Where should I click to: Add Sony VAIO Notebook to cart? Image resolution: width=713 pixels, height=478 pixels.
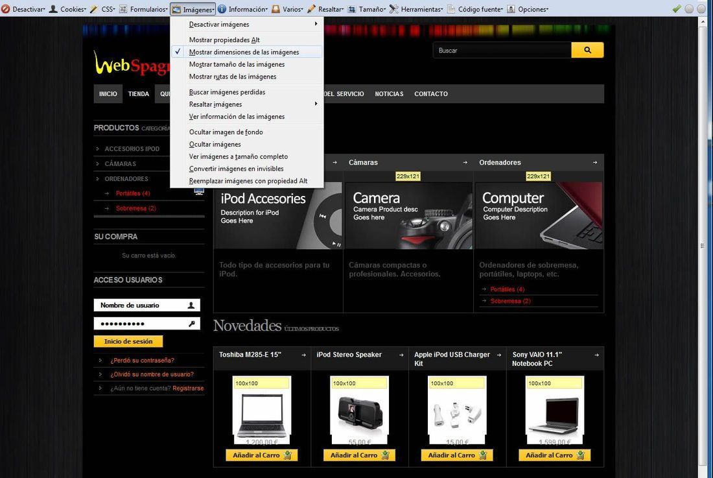[x=555, y=455]
